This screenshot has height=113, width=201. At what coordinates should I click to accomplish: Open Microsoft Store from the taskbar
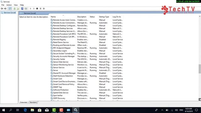pos(40,110)
